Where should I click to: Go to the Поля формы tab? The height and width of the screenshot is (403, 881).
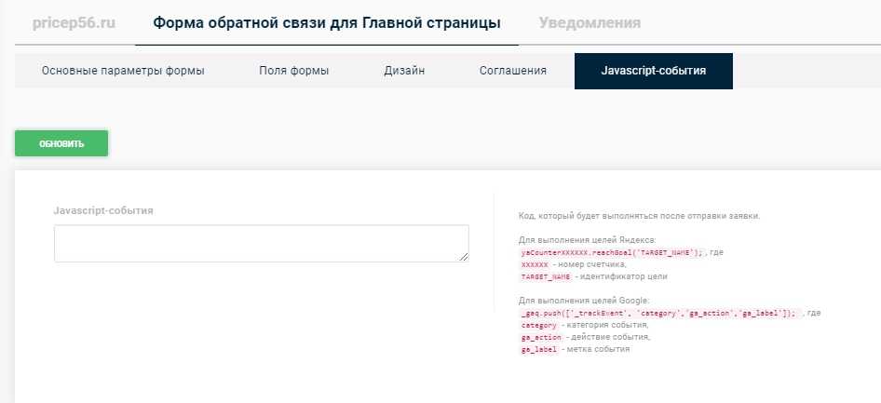click(x=293, y=71)
